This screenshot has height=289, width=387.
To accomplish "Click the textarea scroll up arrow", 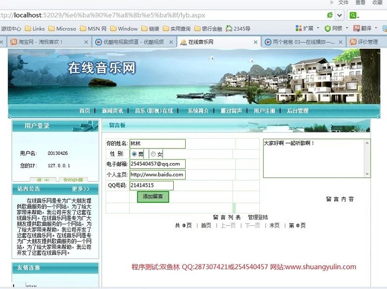I will point(367,143).
